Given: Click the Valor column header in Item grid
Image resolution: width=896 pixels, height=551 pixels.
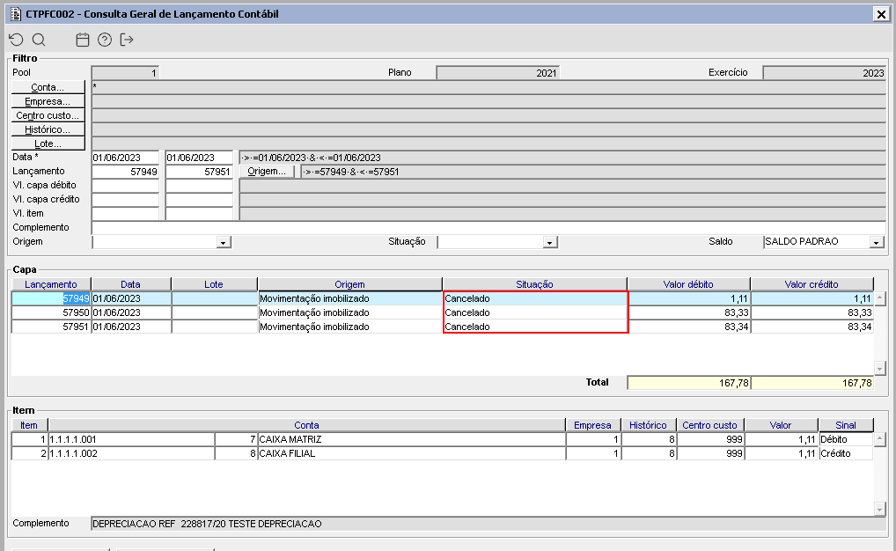Looking at the screenshot, I should coord(781,424).
